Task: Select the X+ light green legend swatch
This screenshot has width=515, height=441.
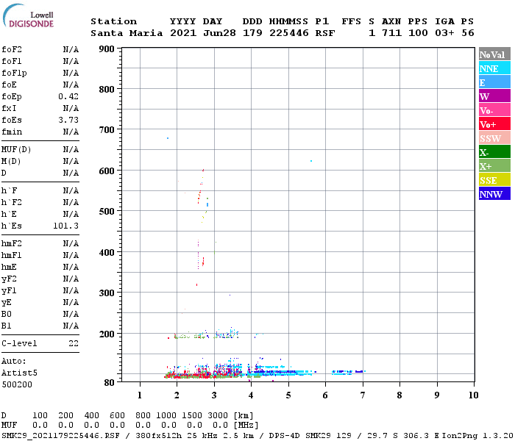Action: (x=494, y=165)
